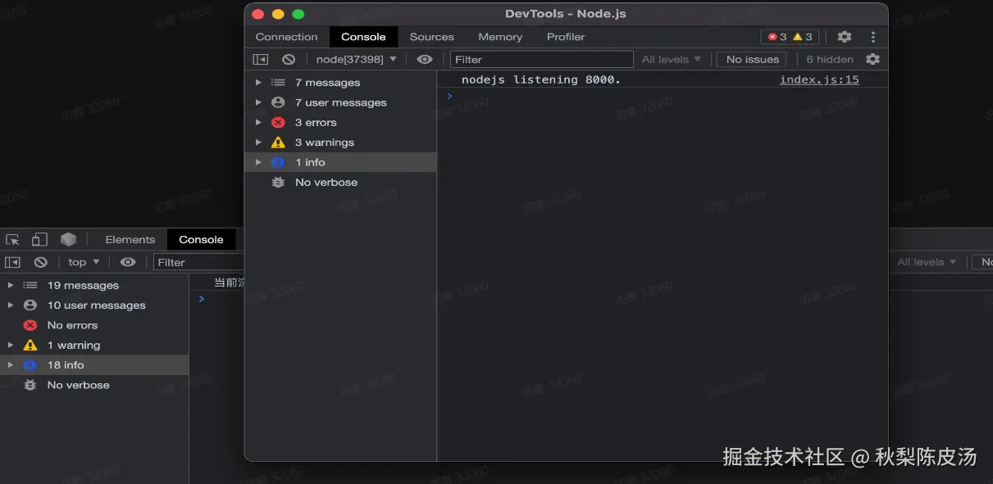Expand the 7 user messages group
The height and width of the screenshot is (484, 993).
pos(258,102)
